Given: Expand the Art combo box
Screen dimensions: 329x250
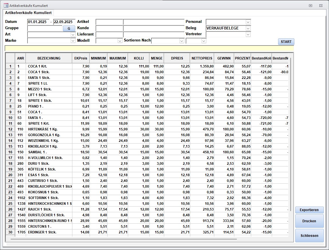Looking at the screenshot, I should tap(73, 35).
